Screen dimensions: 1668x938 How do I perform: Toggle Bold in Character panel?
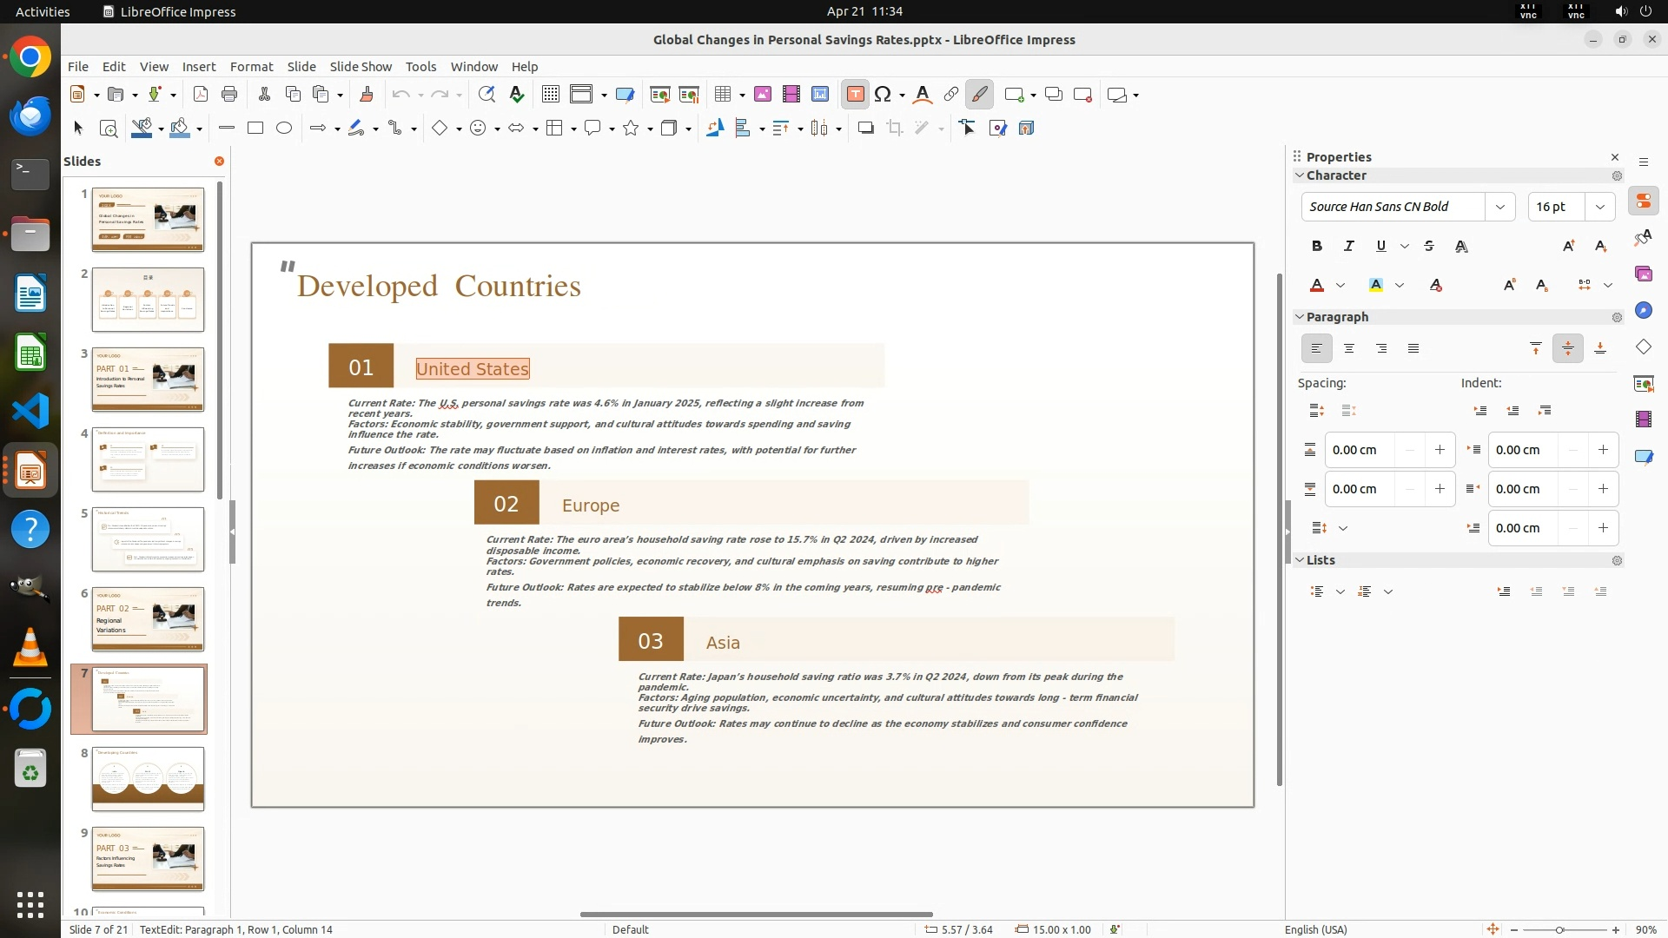tap(1316, 247)
